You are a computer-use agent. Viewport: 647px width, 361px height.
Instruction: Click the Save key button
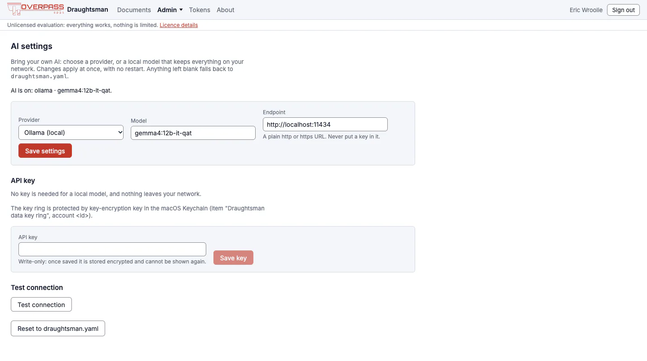tap(233, 258)
